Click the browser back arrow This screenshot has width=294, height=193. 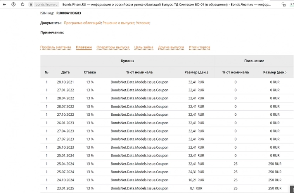pyautogui.click(x=4, y=4)
